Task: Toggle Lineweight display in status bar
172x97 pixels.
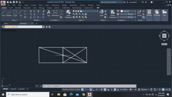Action: coord(102,89)
